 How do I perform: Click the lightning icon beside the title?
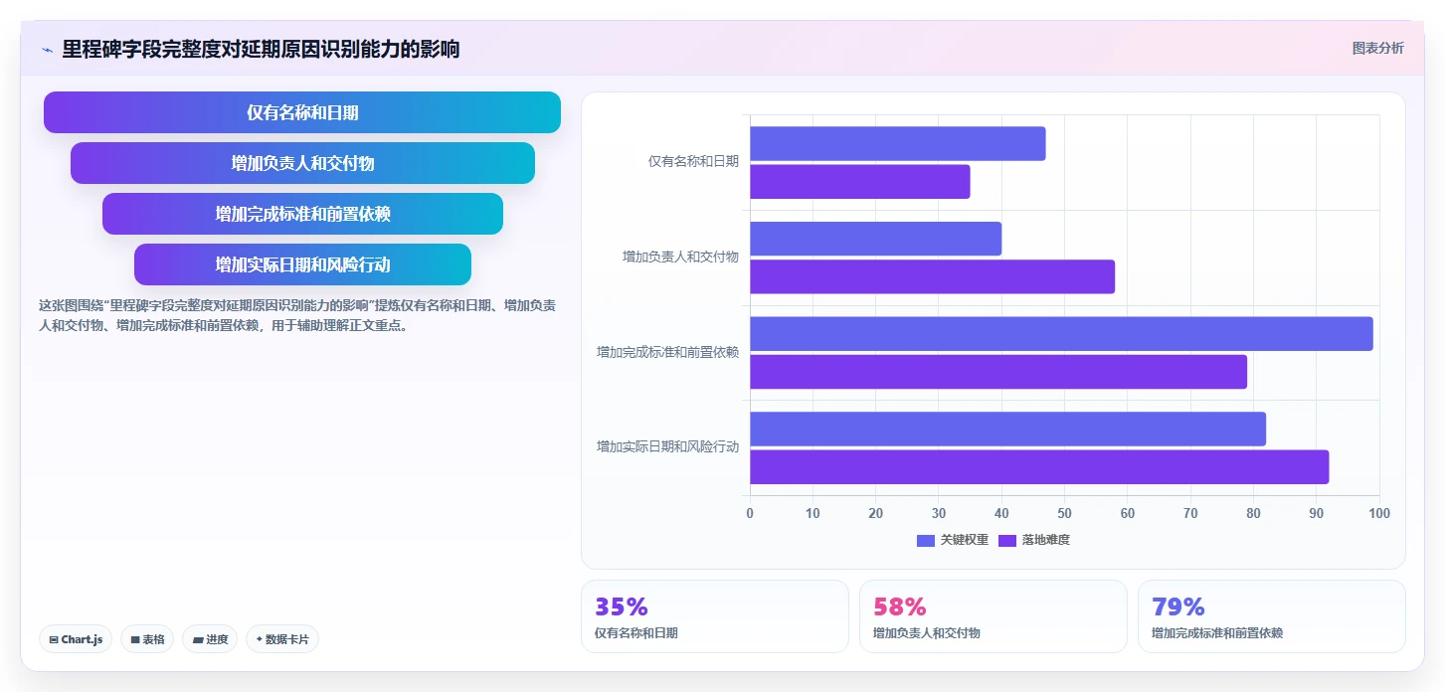coord(47,50)
